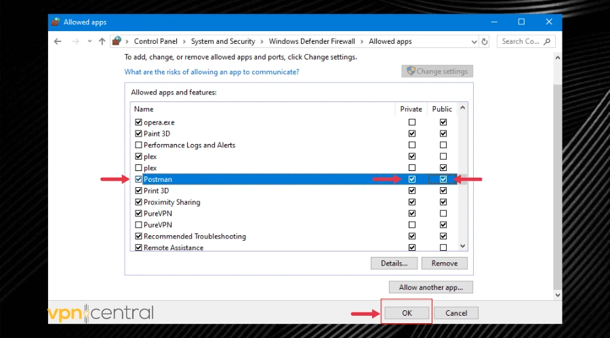Open recent locations dropdown arrow
Image resolution: width=610 pixels, height=338 pixels.
[89, 41]
